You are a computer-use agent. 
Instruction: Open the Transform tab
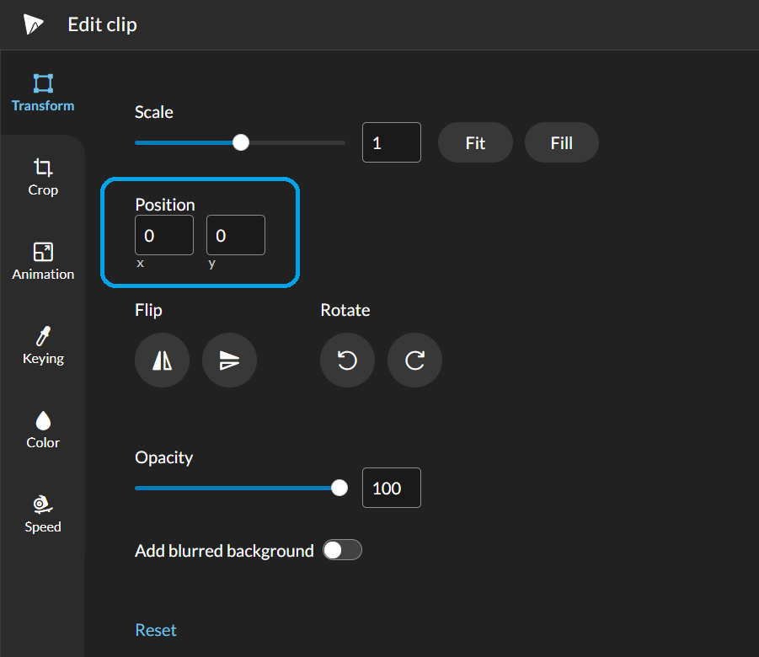point(43,93)
